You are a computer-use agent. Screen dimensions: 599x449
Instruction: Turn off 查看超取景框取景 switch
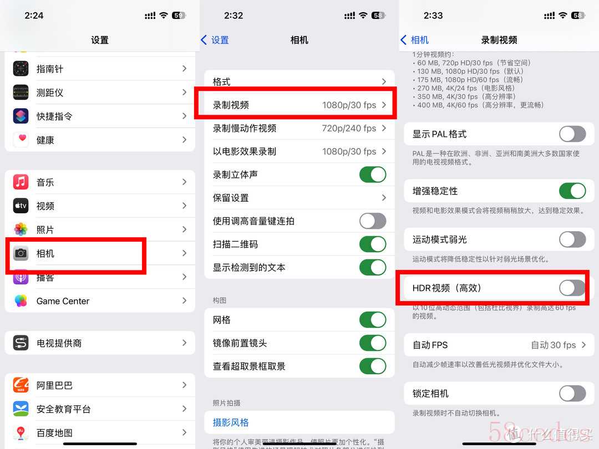tap(373, 366)
